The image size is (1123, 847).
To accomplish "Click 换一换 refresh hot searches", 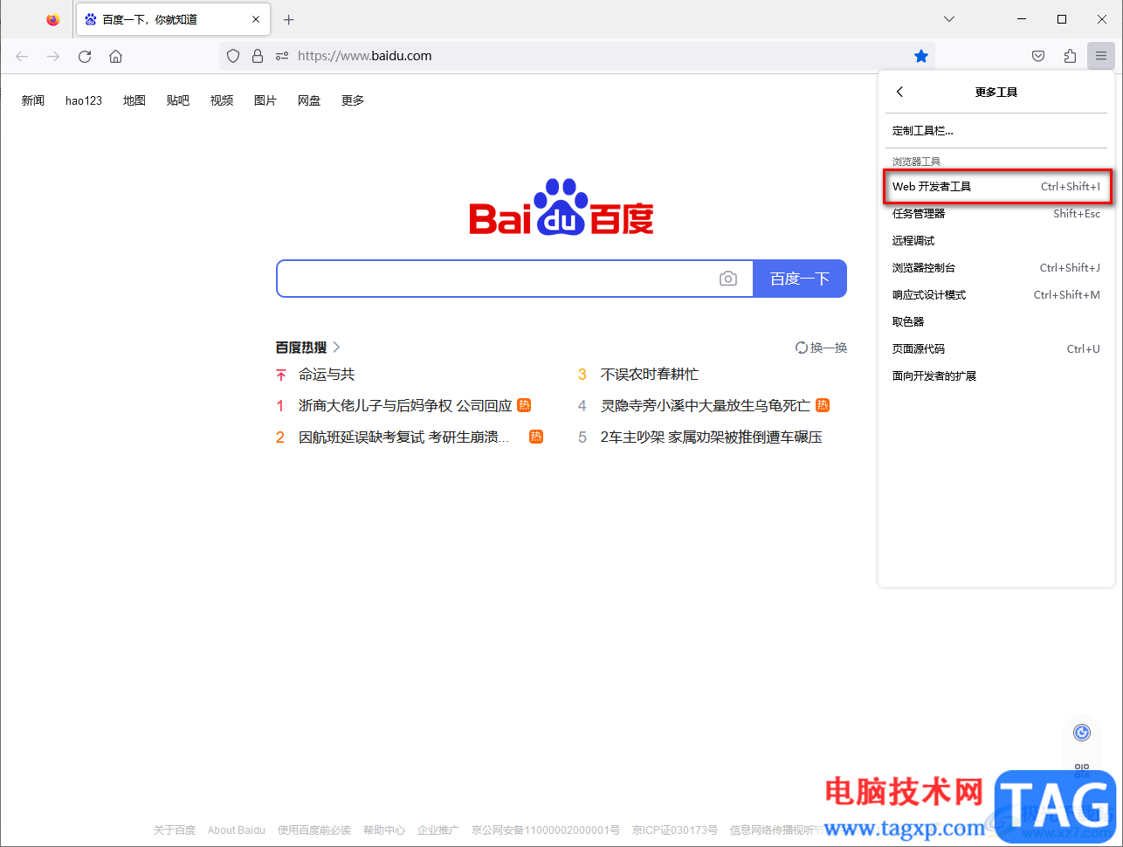I will pos(822,348).
